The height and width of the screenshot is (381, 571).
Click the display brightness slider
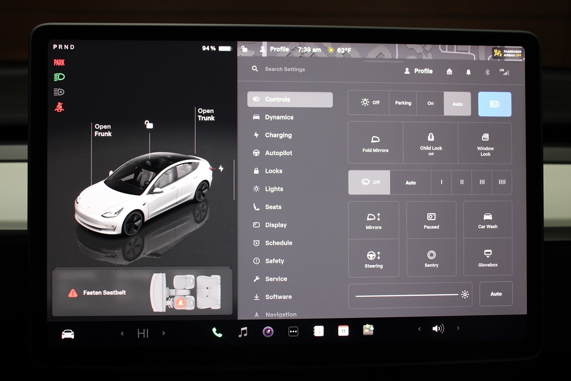click(x=407, y=295)
